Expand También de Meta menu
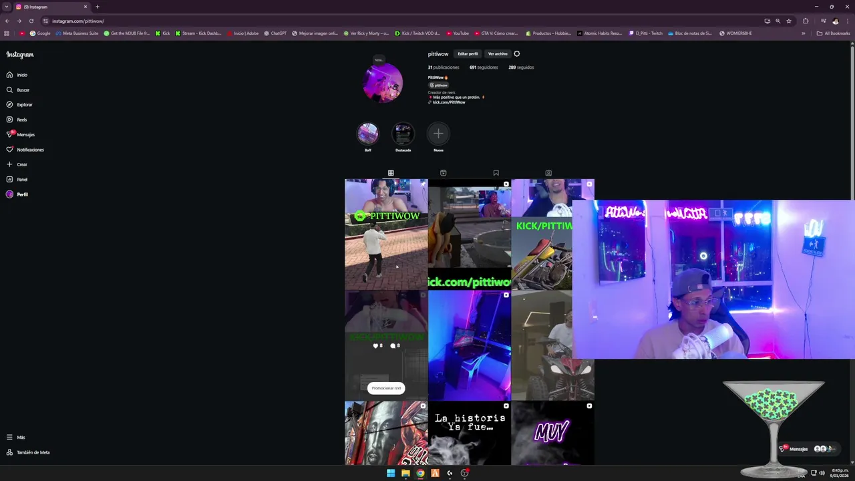The image size is (855, 481). pos(28,452)
